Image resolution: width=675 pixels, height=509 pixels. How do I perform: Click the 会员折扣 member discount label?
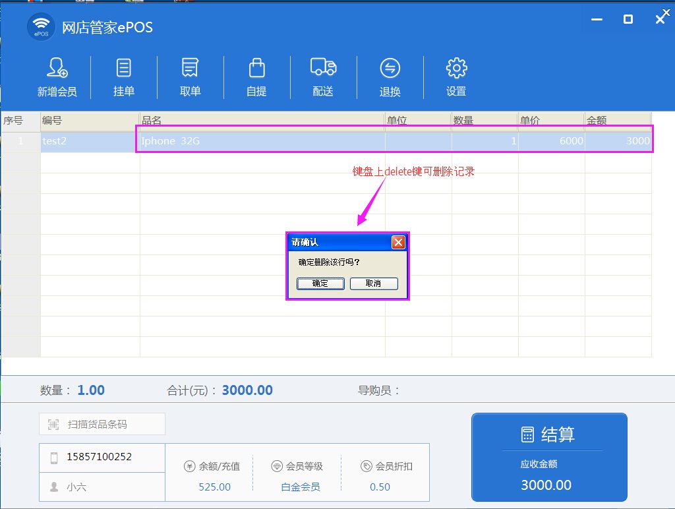tap(386, 466)
